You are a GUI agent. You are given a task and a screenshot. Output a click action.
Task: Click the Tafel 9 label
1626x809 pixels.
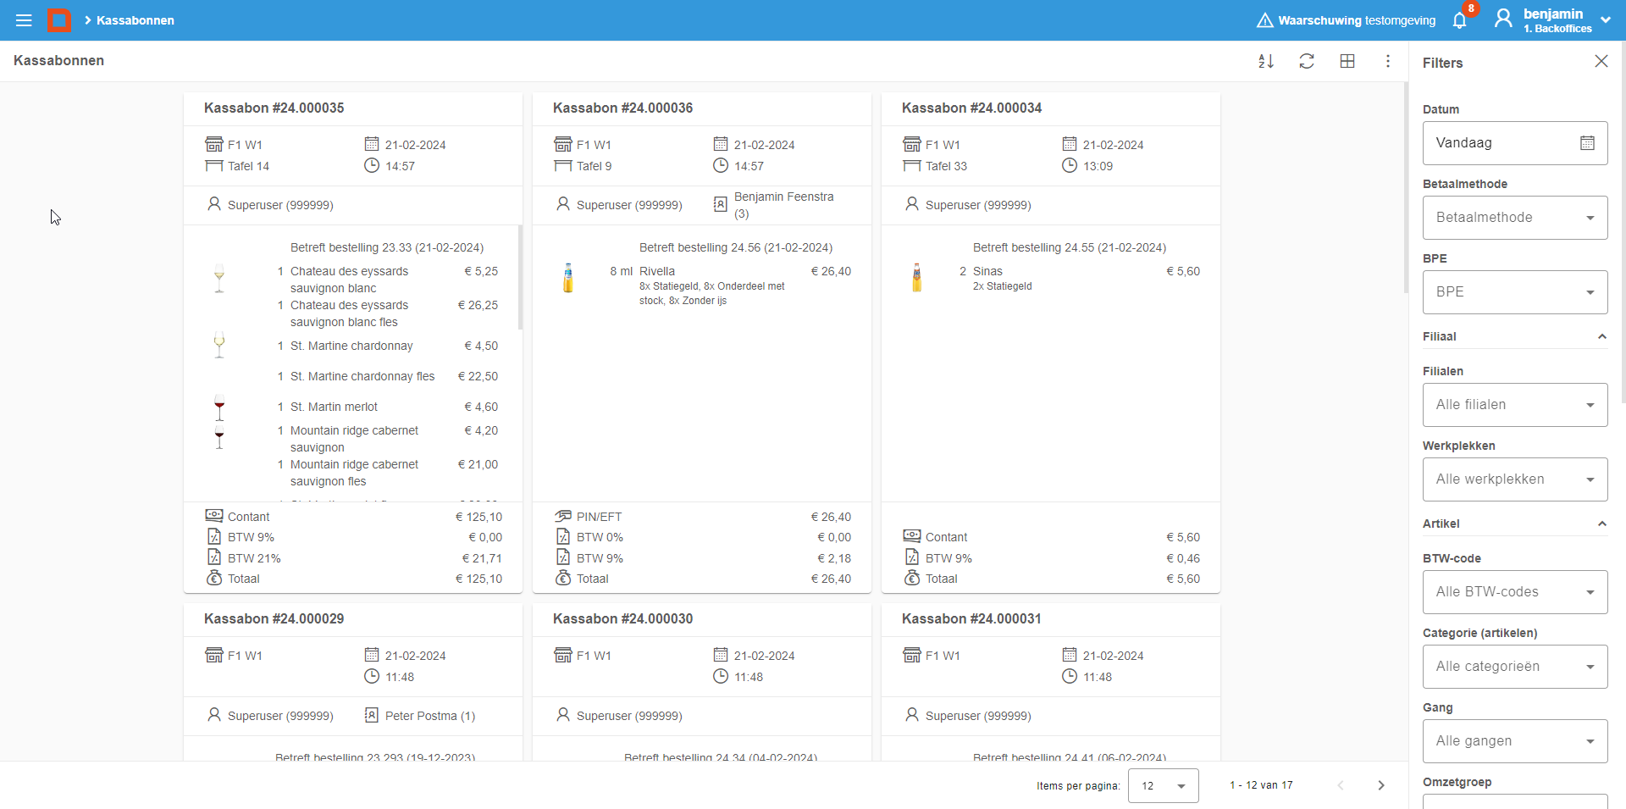(x=594, y=166)
